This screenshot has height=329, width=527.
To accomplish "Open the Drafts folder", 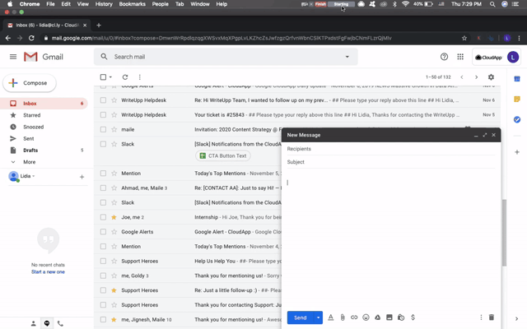I will (x=30, y=151).
